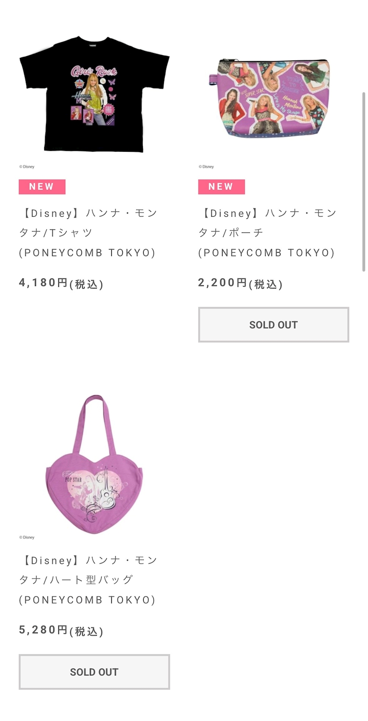
Task: Click (PONEYCOMB TOKYO) text under the T-shirt title
Action: click(x=87, y=253)
